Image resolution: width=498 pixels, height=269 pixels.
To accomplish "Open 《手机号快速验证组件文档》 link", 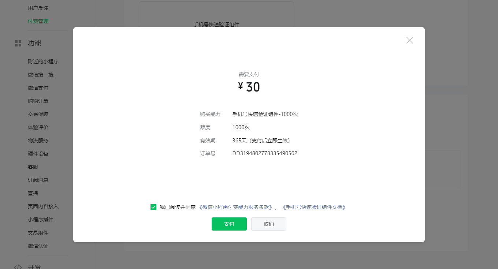I will tap(314, 207).
